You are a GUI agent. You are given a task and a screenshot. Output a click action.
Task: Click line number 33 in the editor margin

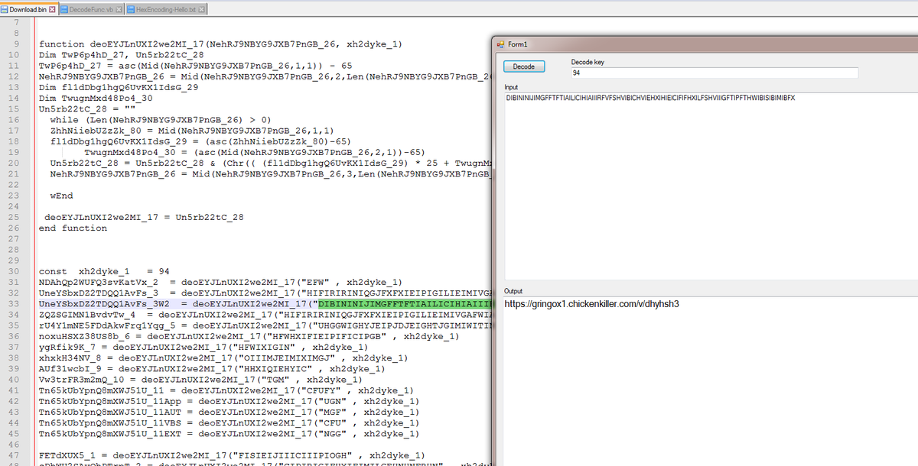coord(15,303)
